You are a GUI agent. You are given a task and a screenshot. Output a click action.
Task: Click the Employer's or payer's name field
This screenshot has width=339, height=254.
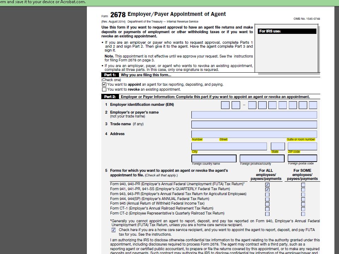pos(254,115)
